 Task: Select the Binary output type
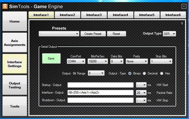coord(130,73)
